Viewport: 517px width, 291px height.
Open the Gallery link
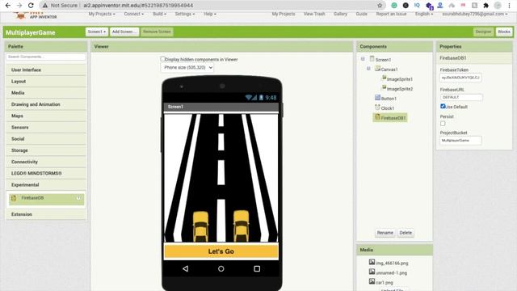pyautogui.click(x=340, y=14)
